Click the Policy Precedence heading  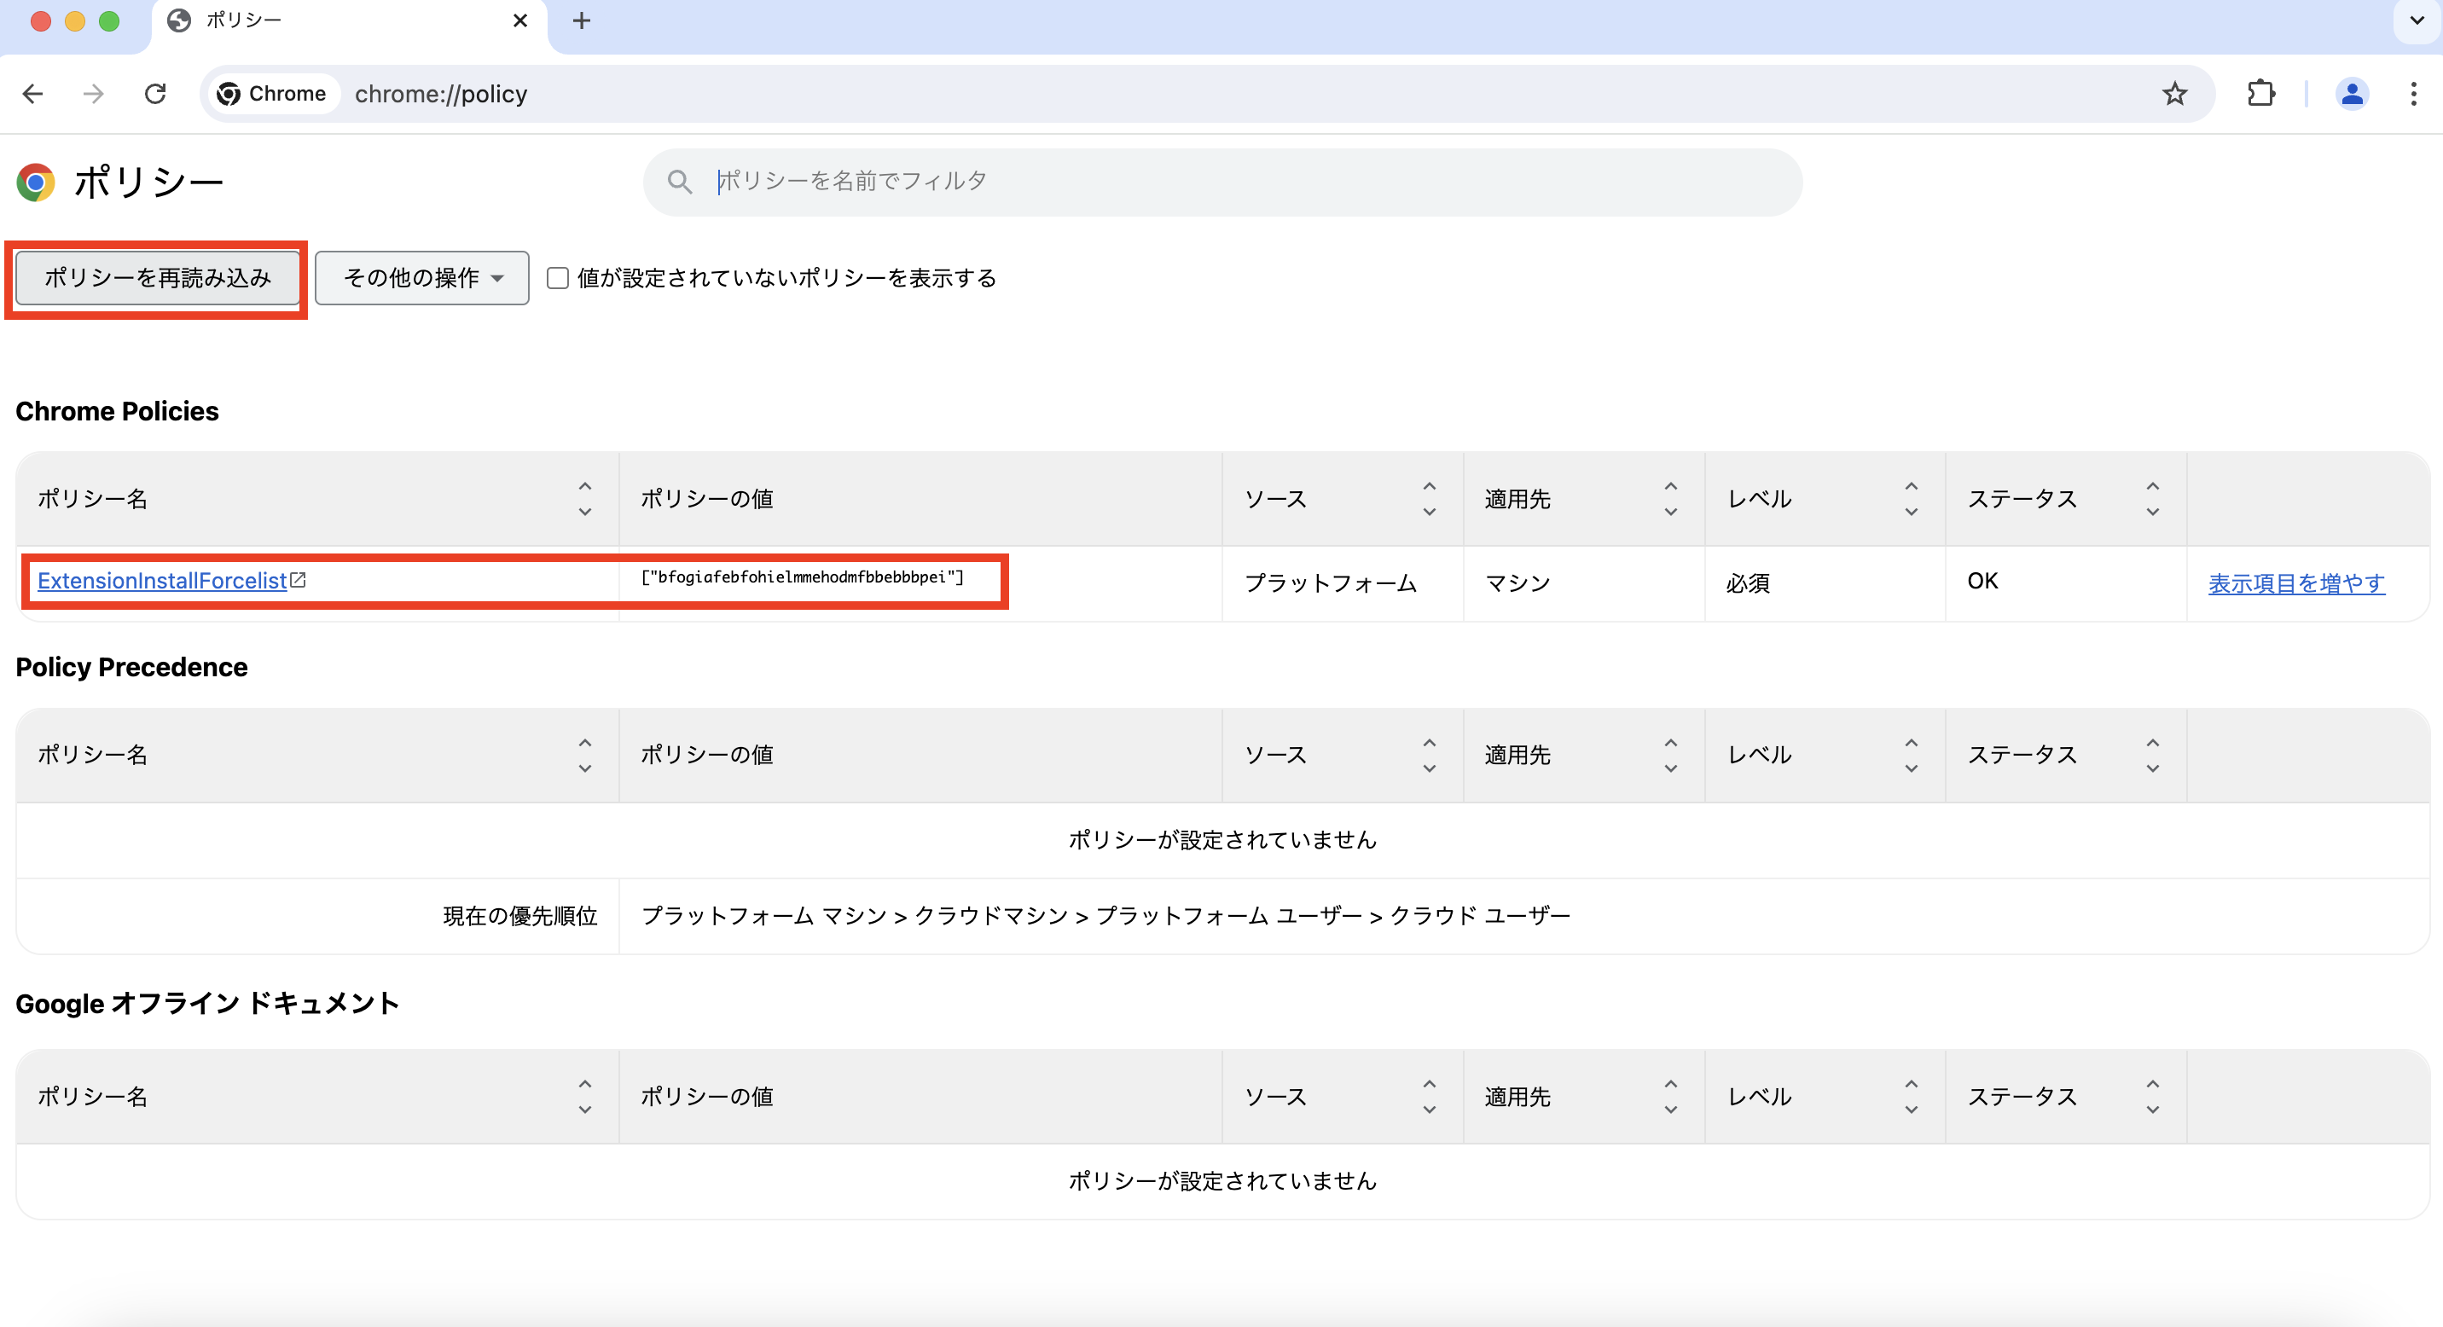[132, 667]
